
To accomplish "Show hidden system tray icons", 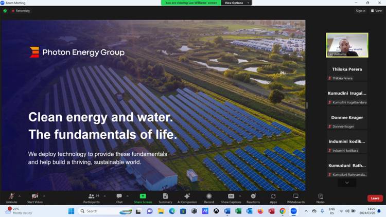I will coord(306,211).
